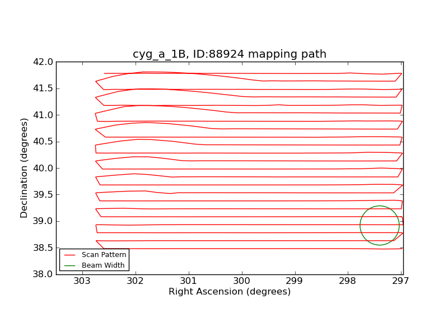Click the declination tick label "39.5"

pyautogui.click(x=43, y=195)
